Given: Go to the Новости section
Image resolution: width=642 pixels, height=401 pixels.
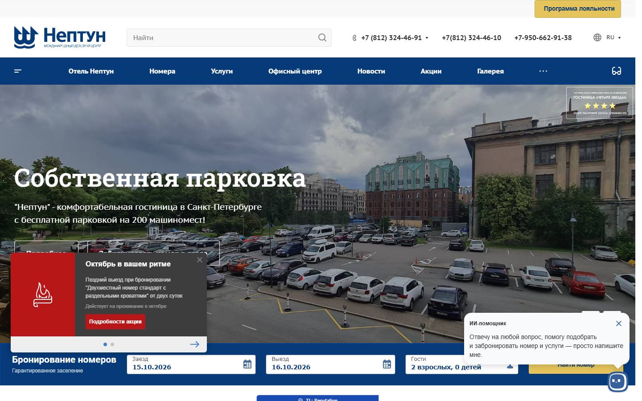Looking at the screenshot, I should click(371, 71).
